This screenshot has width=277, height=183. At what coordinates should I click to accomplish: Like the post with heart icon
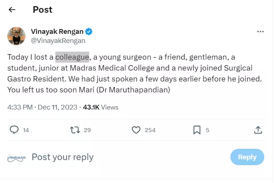coord(136,130)
